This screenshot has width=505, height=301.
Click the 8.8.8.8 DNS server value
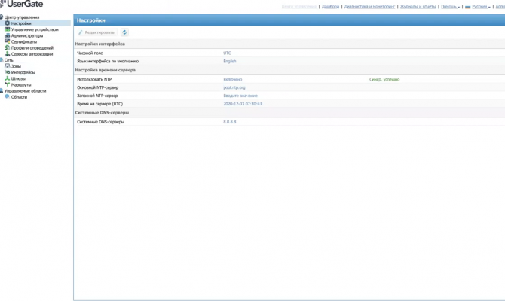pyautogui.click(x=230, y=122)
